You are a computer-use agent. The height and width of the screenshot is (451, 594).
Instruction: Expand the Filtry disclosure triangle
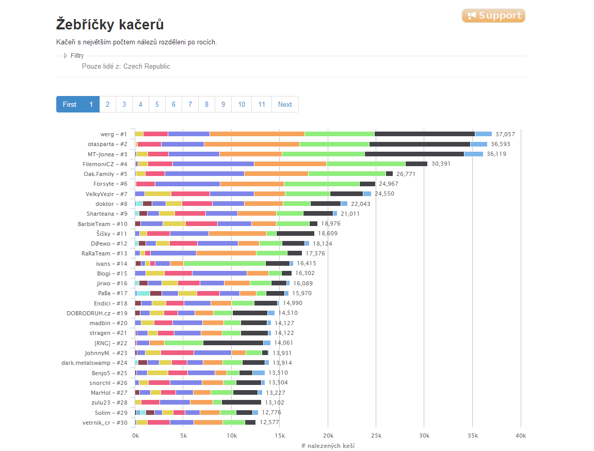pos(66,56)
